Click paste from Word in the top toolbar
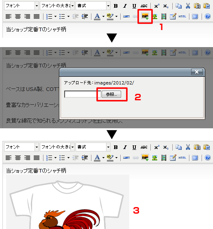Viewport: 213px width, 229px height. (x=206, y=6)
